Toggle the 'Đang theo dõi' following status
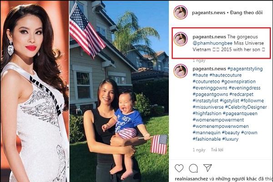 246,13
